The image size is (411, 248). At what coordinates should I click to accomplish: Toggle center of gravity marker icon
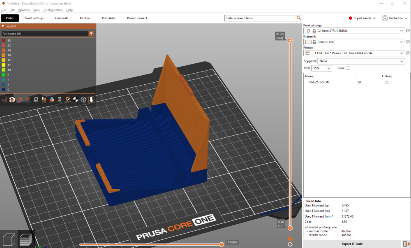76,100
